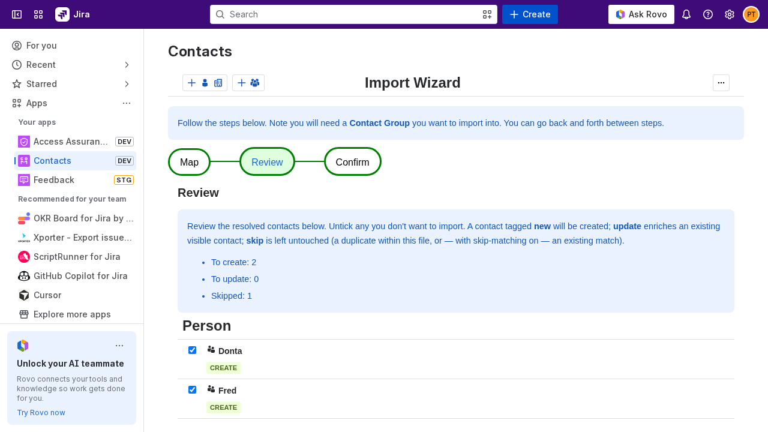Click the search magnifier icon
The width and height of the screenshot is (768, 432).
(x=220, y=14)
